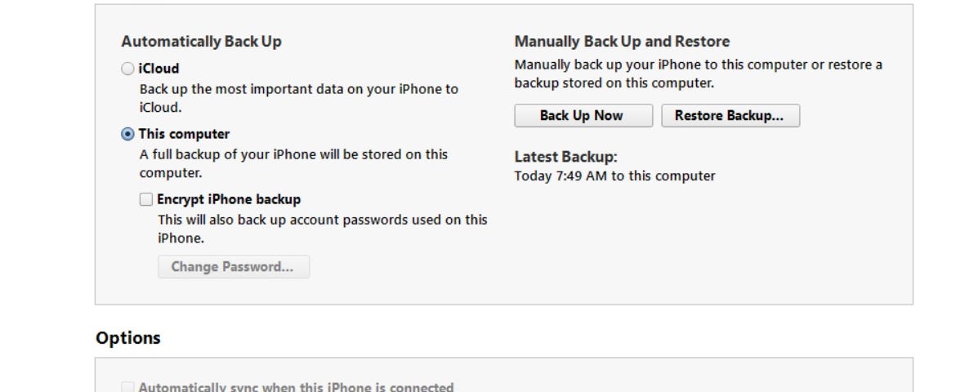
Task: Open the Restore Backup dialog
Action: click(x=730, y=116)
